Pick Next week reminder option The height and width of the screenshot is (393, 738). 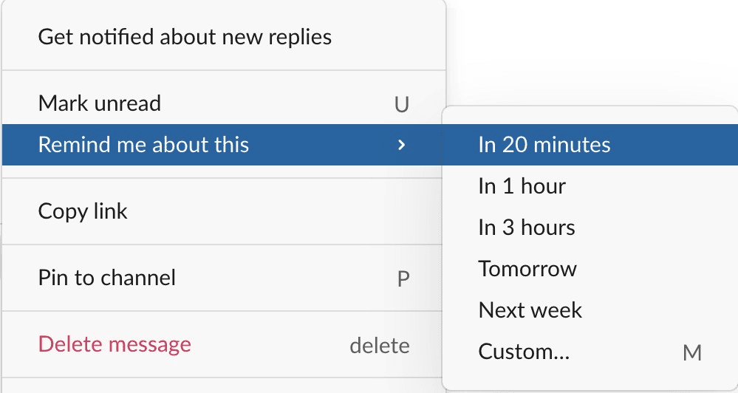(590, 310)
